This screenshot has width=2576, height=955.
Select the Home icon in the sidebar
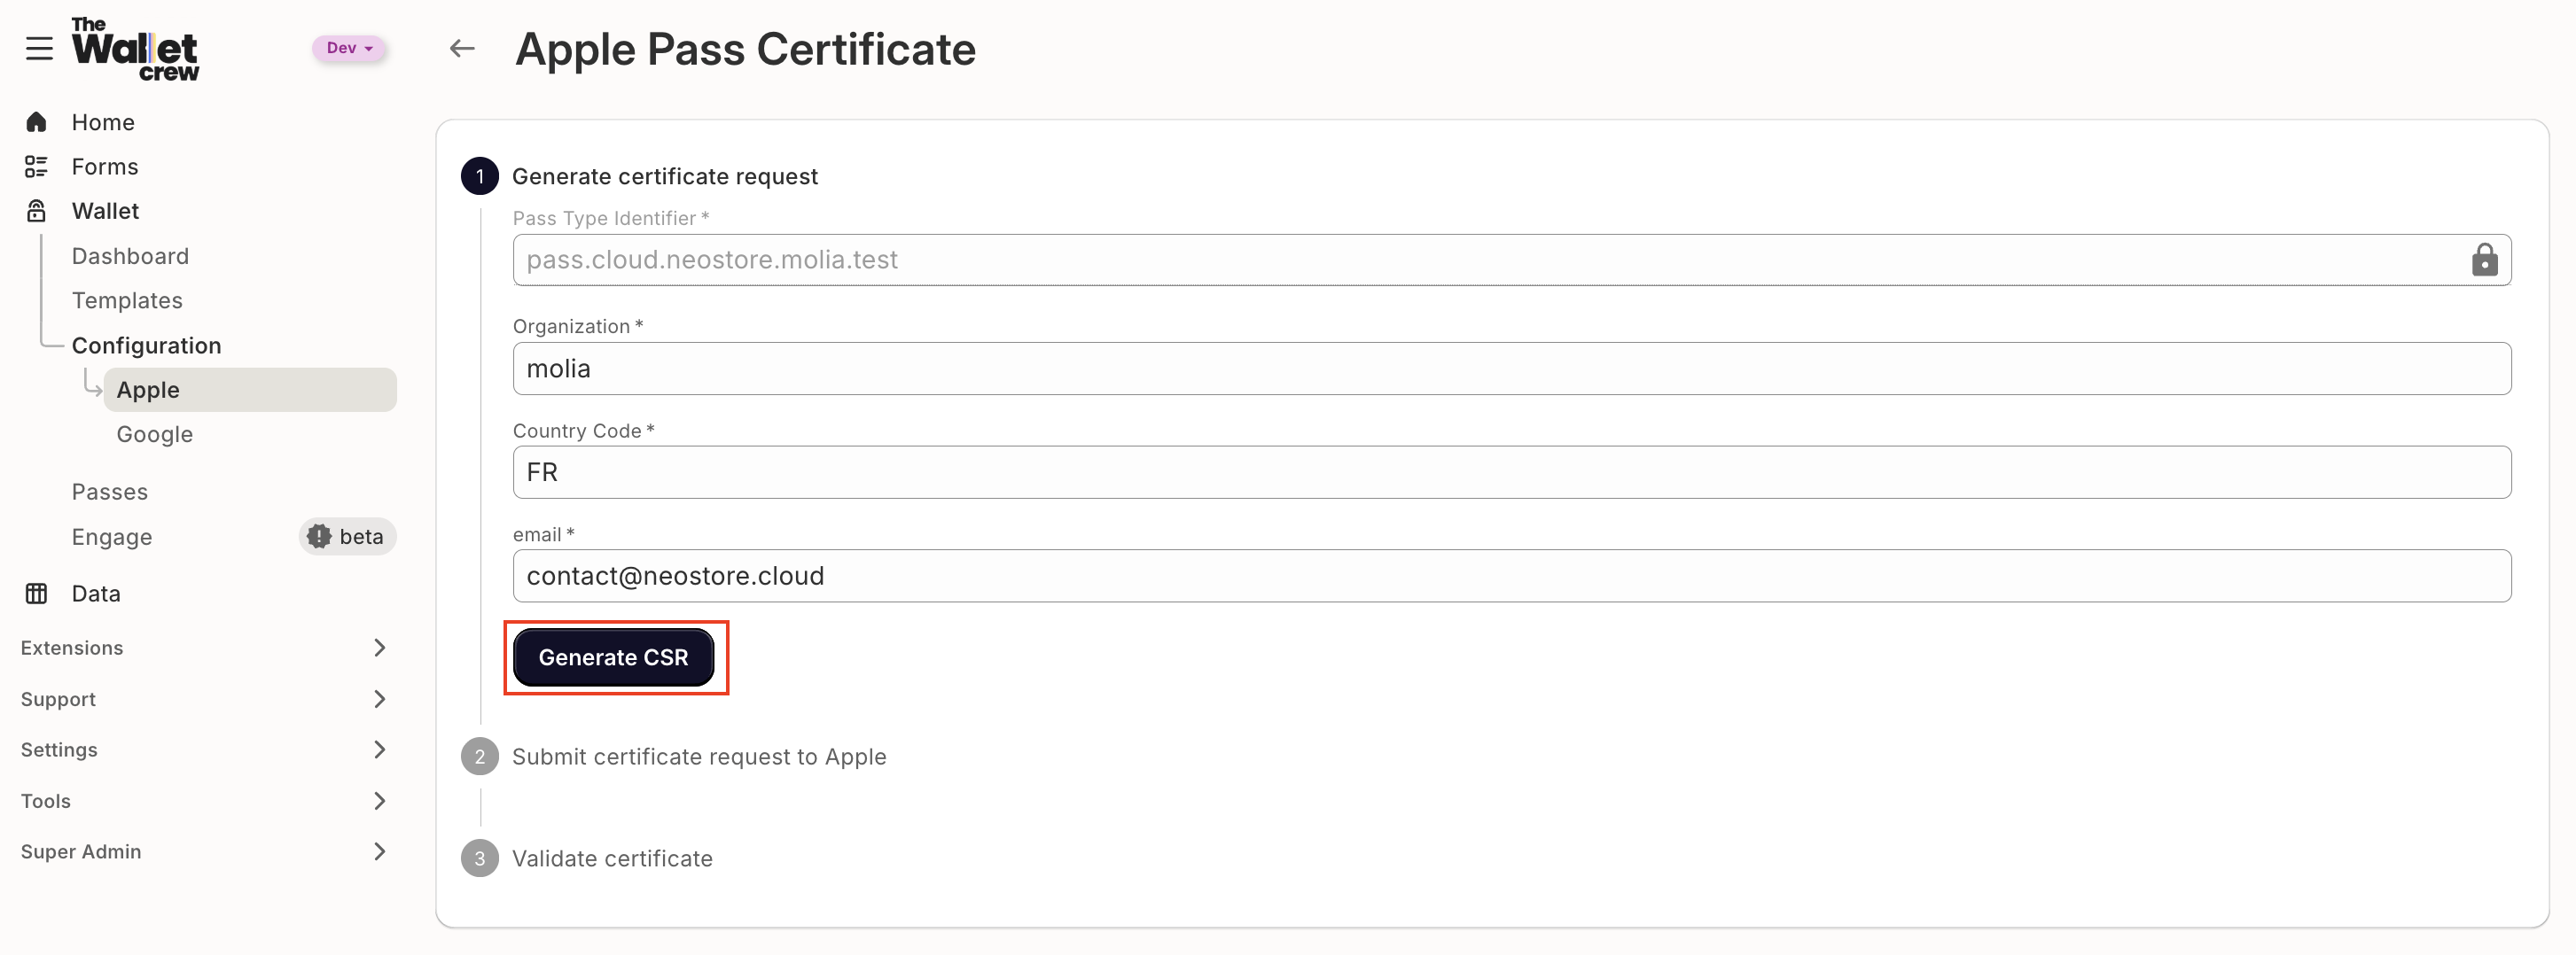pyautogui.click(x=36, y=120)
